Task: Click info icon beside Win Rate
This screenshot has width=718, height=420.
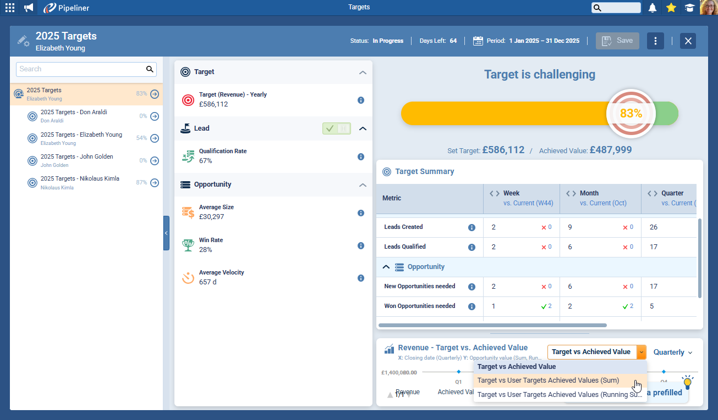Action: tap(361, 245)
